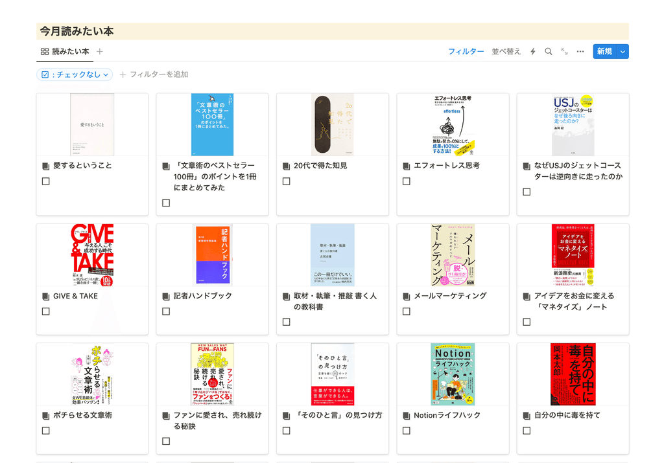
Task: Open the Notionライフハック page title
Action: coord(447,415)
